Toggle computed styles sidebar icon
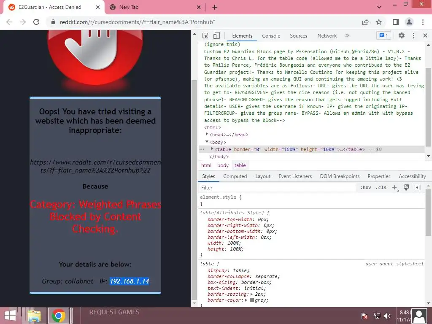The image size is (432, 324). (418, 188)
